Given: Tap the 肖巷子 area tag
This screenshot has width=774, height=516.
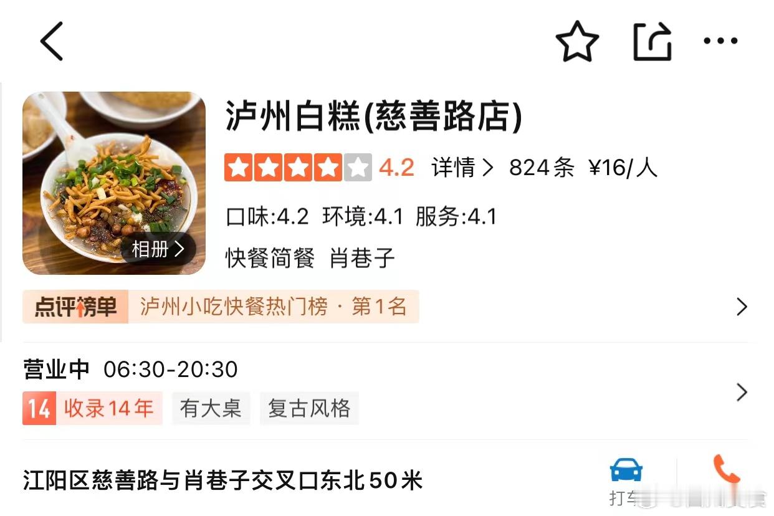Looking at the screenshot, I should pyautogui.click(x=362, y=258).
